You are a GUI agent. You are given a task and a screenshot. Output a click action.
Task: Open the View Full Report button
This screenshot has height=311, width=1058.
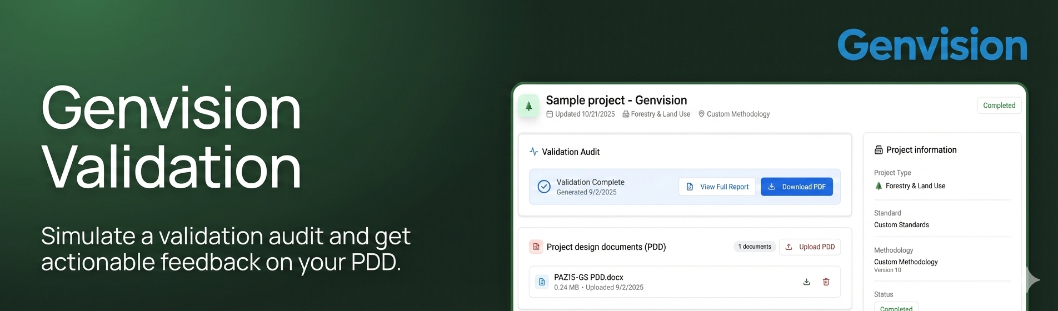coord(717,187)
